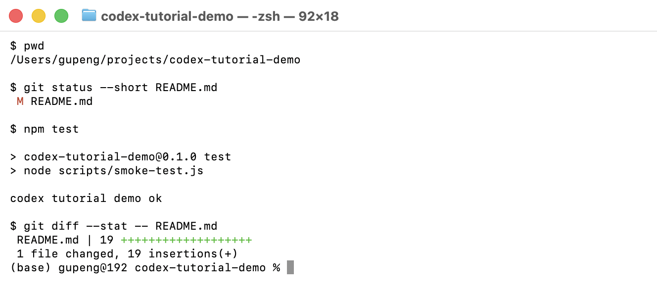Zoom the window with the green button
Image resolution: width=657 pixels, height=298 pixels.
[x=61, y=16]
